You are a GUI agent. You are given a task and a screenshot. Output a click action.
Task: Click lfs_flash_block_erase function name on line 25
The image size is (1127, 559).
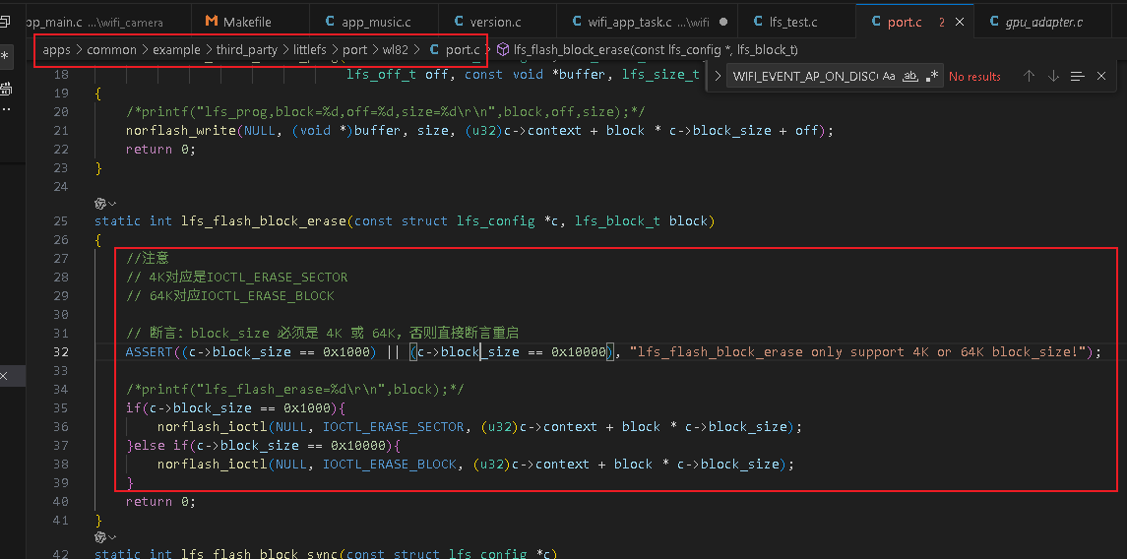(x=264, y=220)
